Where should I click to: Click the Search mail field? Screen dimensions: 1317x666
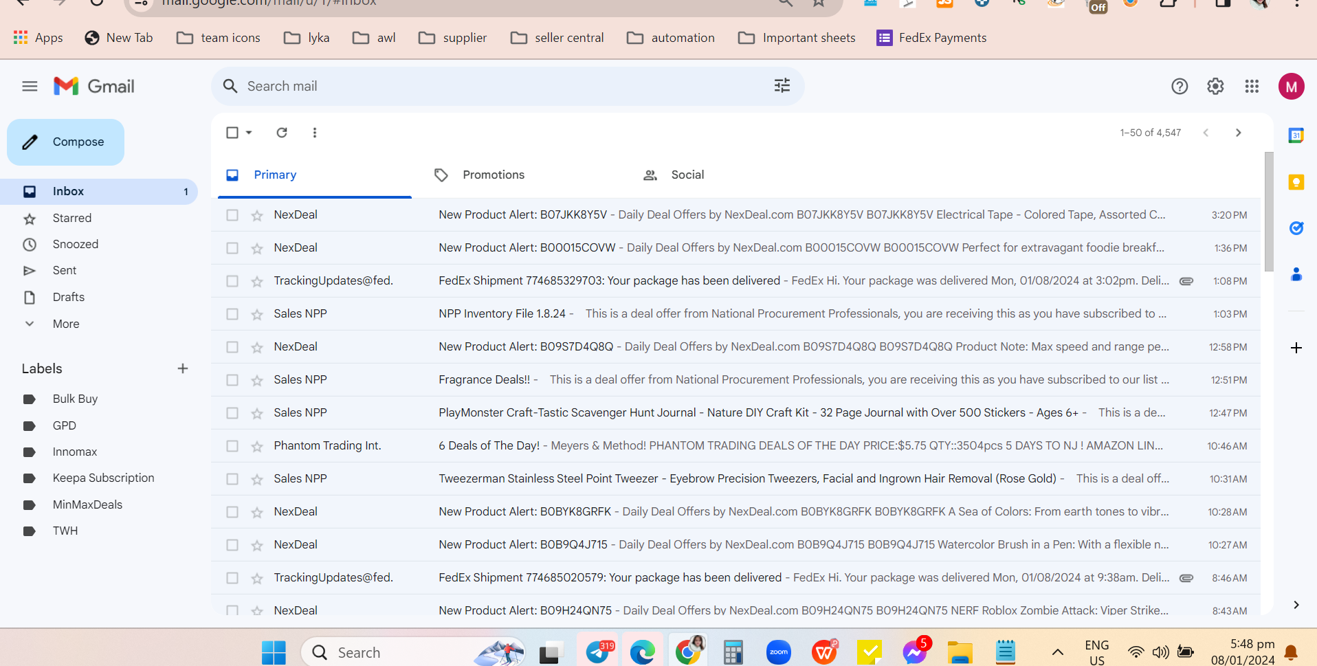click(x=507, y=86)
